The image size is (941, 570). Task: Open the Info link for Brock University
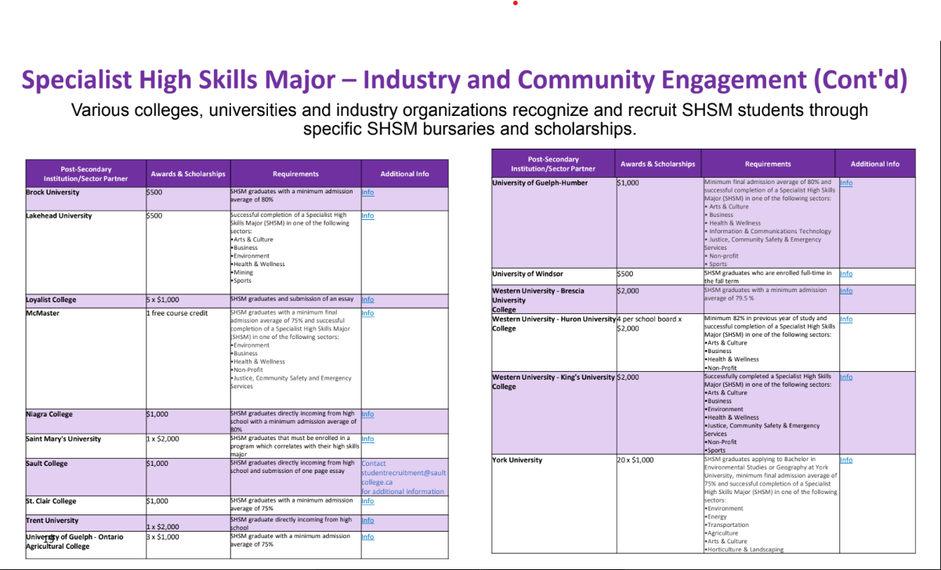pos(367,191)
